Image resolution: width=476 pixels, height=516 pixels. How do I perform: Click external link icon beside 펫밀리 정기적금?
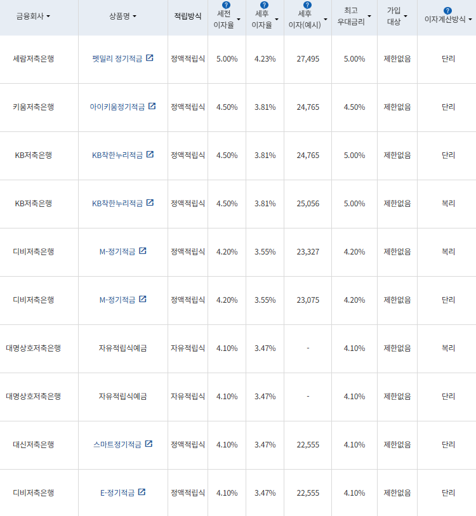(150, 58)
